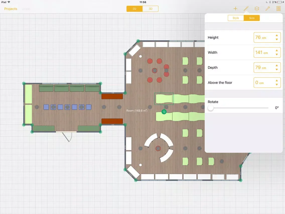This screenshot has width=285, height=214.
Task: Select the selected light-green sofa
Action: 164,99
